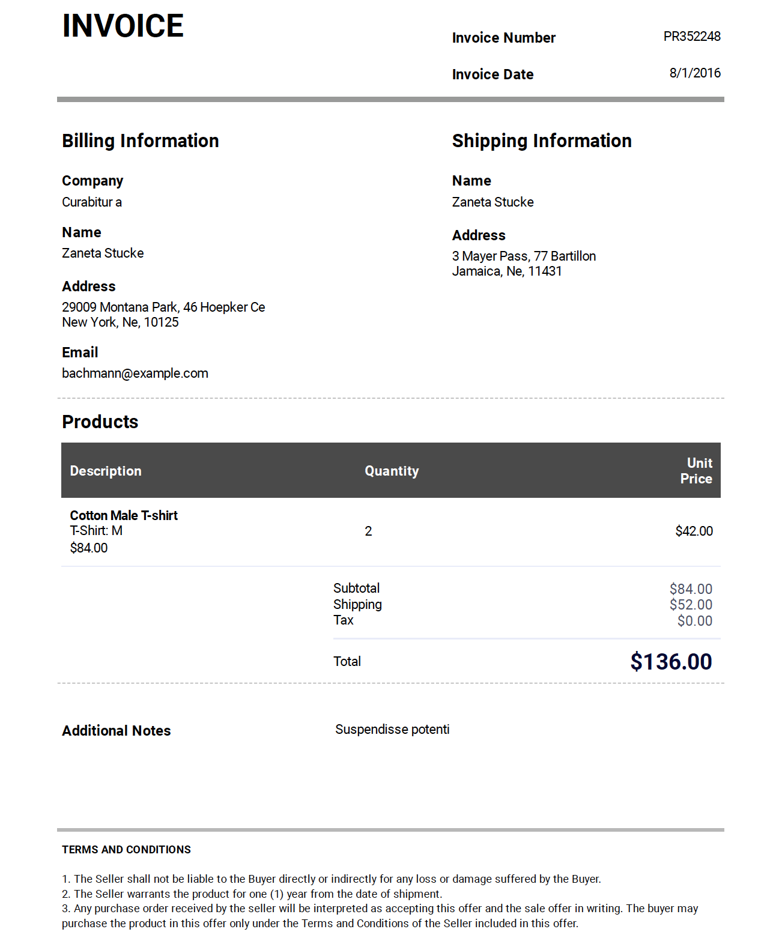Click the Quantity column header
This screenshot has width=782, height=938.
tap(392, 471)
